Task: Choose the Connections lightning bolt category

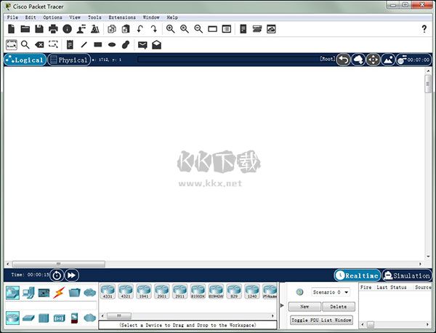Action: click(59, 293)
